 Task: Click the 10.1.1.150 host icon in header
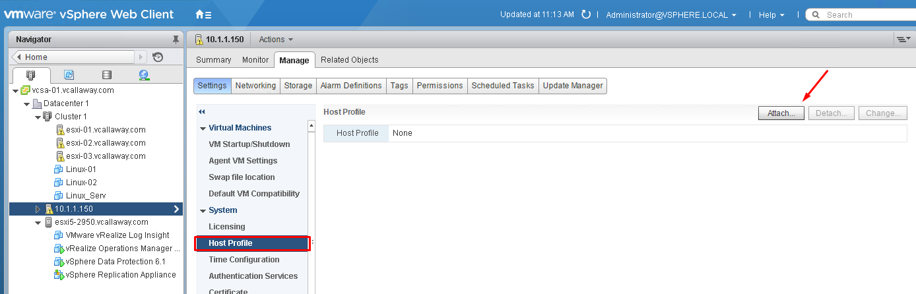199,40
